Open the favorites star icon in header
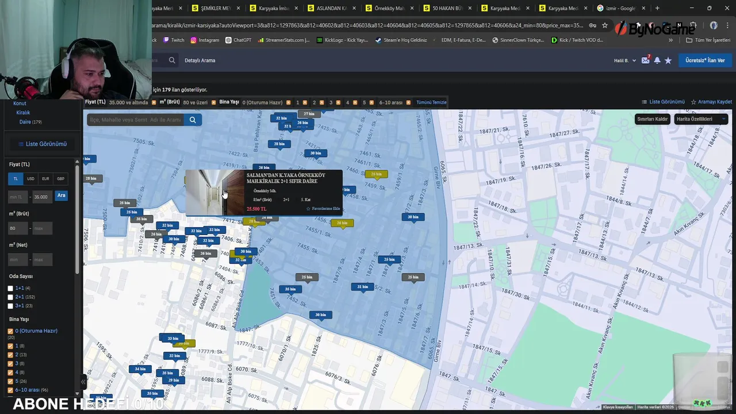Screen dimensions: 736x414 [668, 60]
